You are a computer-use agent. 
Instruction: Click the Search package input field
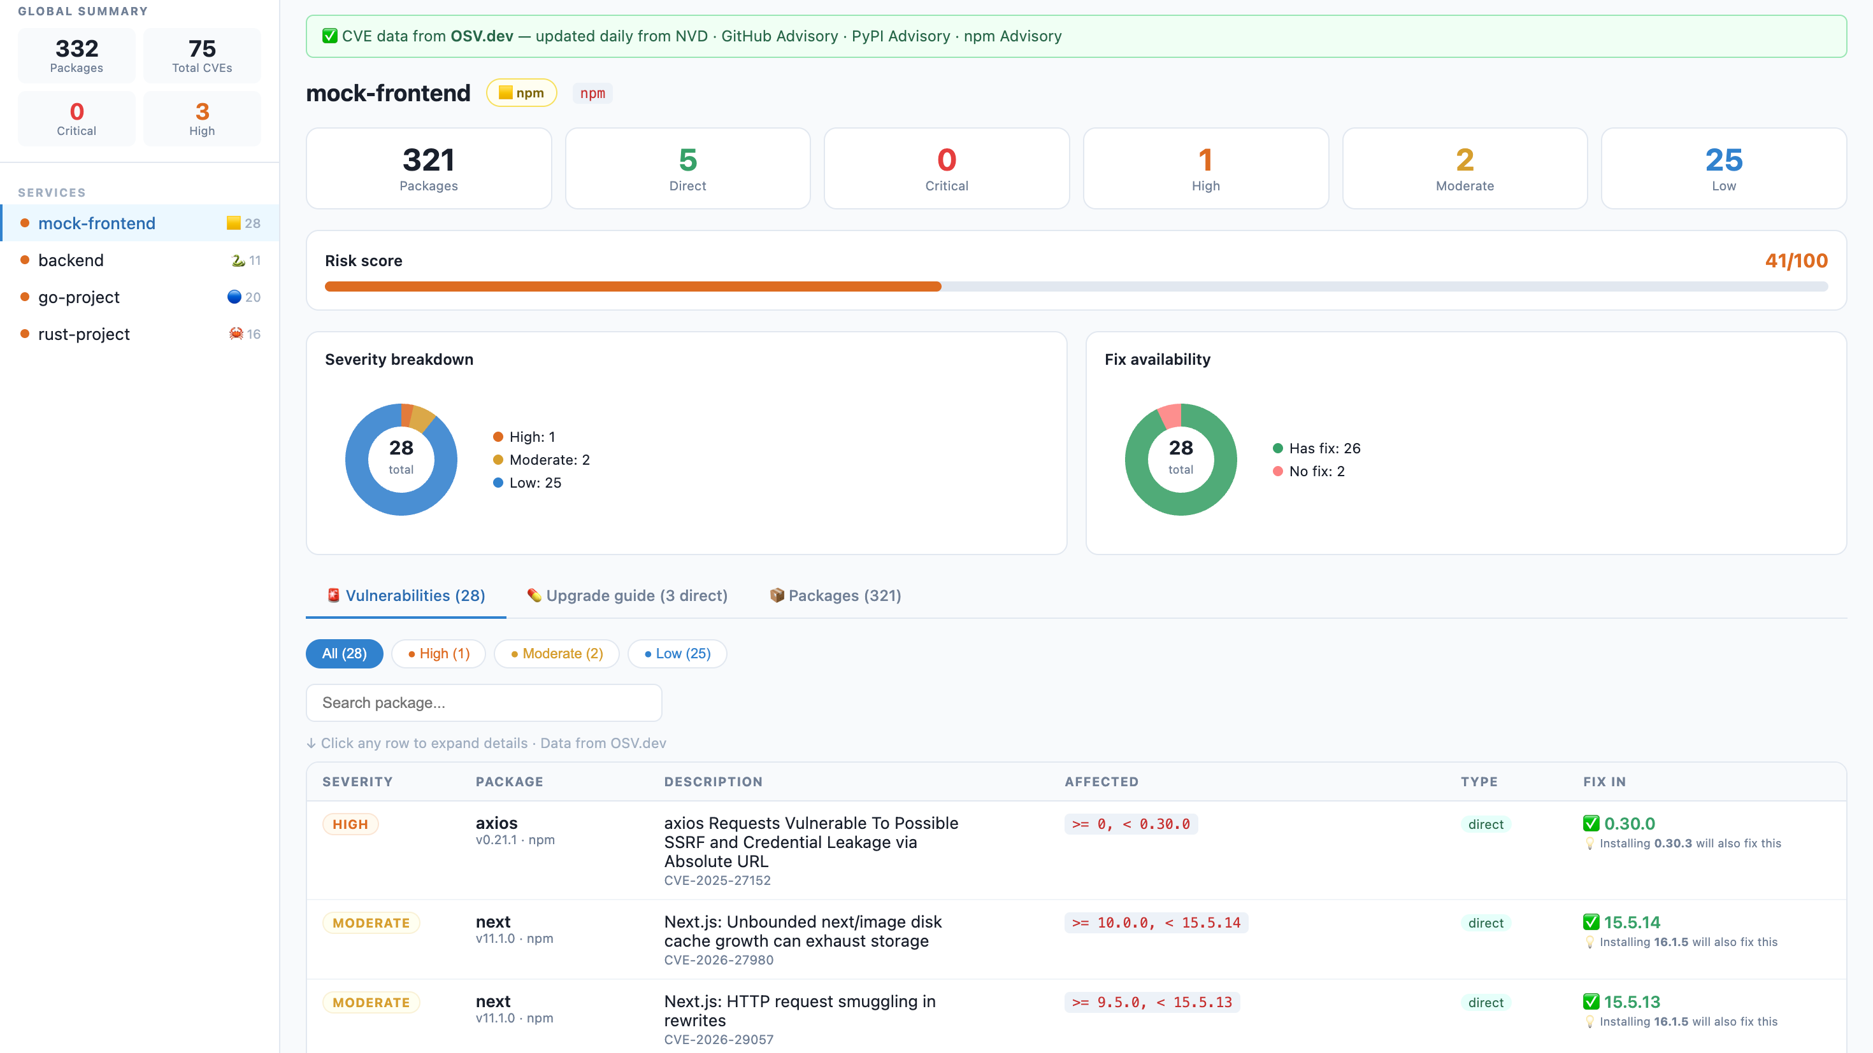pyautogui.click(x=484, y=703)
